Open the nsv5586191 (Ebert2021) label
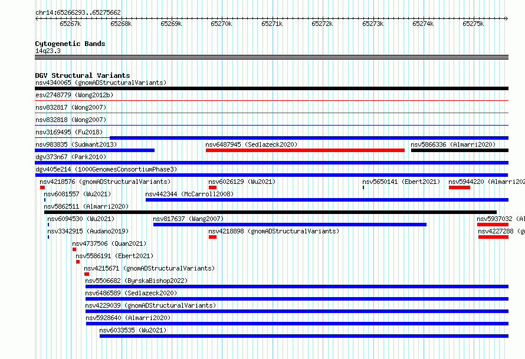The height and width of the screenshot is (359, 525). pos(114,256)
